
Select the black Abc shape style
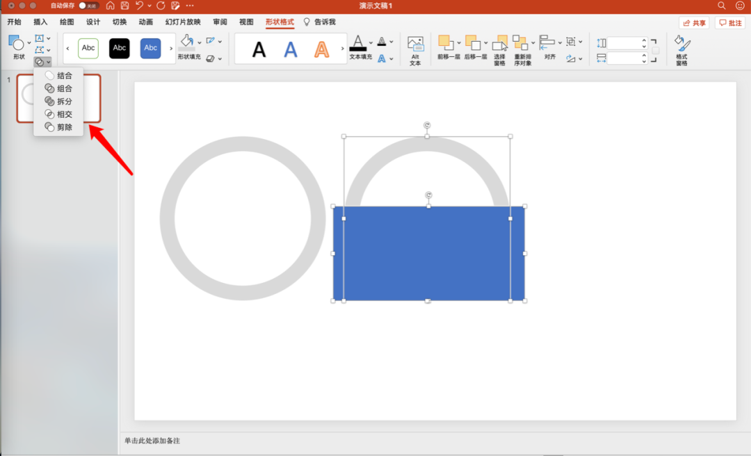point(120,49)
